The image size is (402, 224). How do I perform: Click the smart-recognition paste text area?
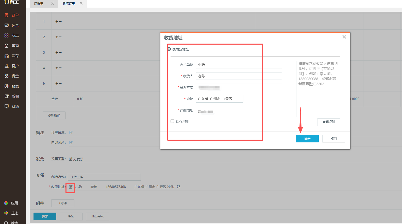318,89
